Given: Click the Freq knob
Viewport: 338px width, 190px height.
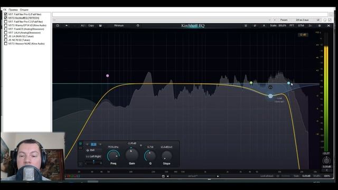Looking at the screenshot, I should pyautogui.click(x=113, y=156).
